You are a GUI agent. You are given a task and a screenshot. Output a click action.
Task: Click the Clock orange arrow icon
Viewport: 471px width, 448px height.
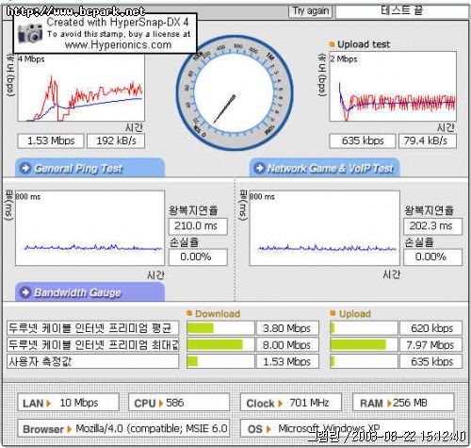click(x=281, y=404)
